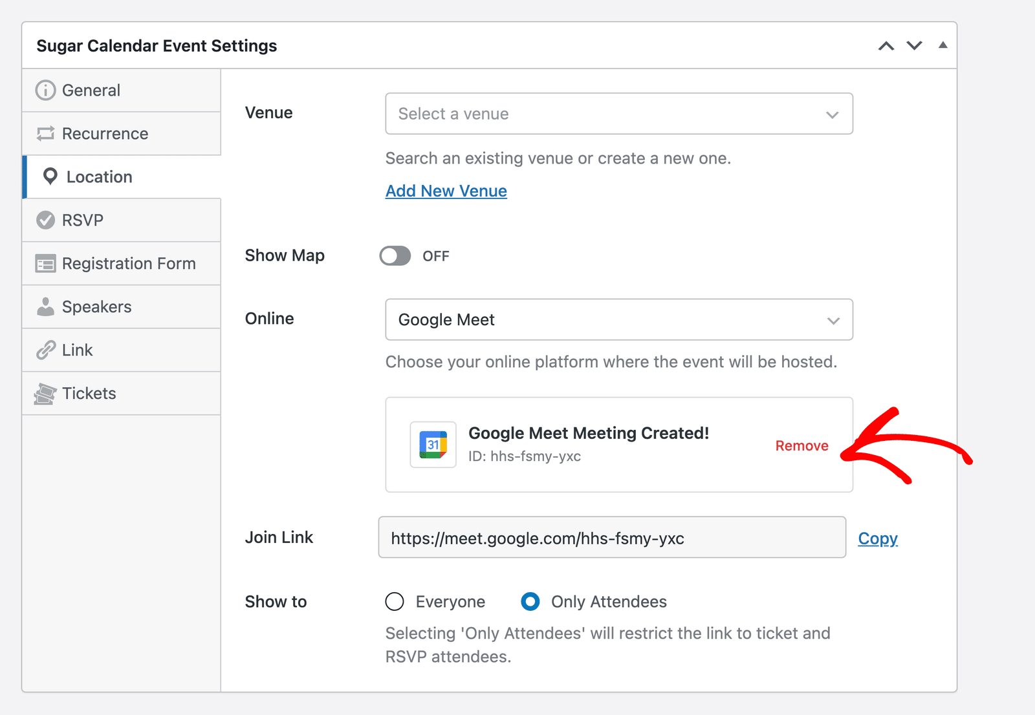1035x715 pixels.
Task: Copy the join link
Action: [878, 539]
